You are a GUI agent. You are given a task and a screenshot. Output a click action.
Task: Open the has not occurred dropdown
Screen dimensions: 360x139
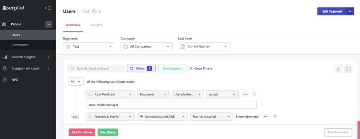point(212,116)
